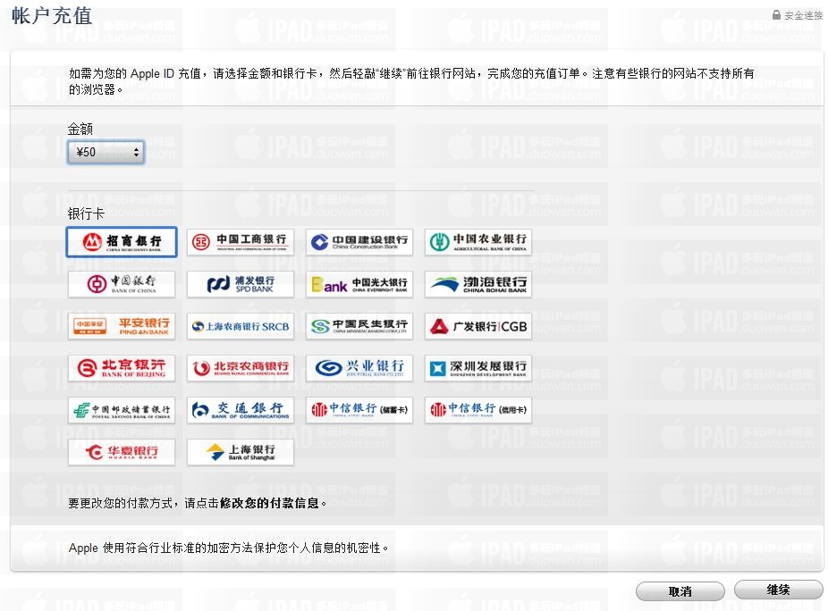Select China Bohai Bank 渤海银行

point(477,284)
